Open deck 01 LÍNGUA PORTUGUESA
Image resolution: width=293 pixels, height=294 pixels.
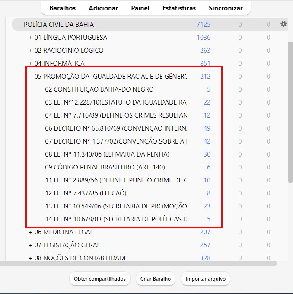tap(71, 38)
